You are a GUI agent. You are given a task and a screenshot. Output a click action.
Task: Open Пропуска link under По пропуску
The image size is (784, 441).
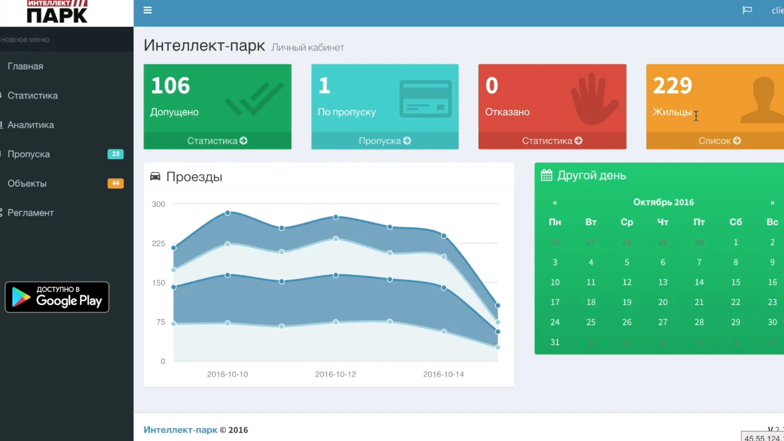pyautogui.click(x=385, y=141)
